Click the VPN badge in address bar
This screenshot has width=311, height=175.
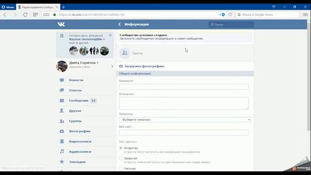click(x=46, y=15)
